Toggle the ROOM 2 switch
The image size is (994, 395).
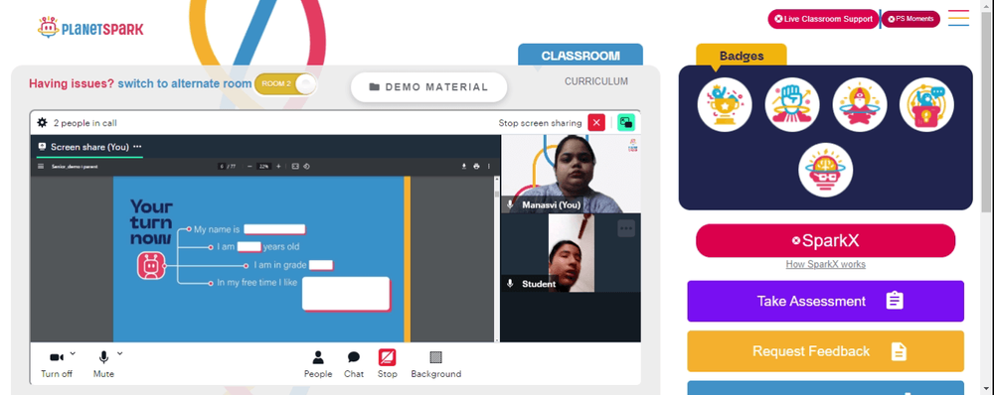(x=285, y=83)
